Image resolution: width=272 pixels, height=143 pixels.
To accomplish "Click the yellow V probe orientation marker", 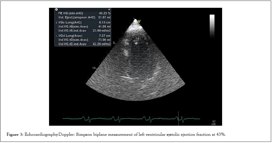I will [139, 21].
